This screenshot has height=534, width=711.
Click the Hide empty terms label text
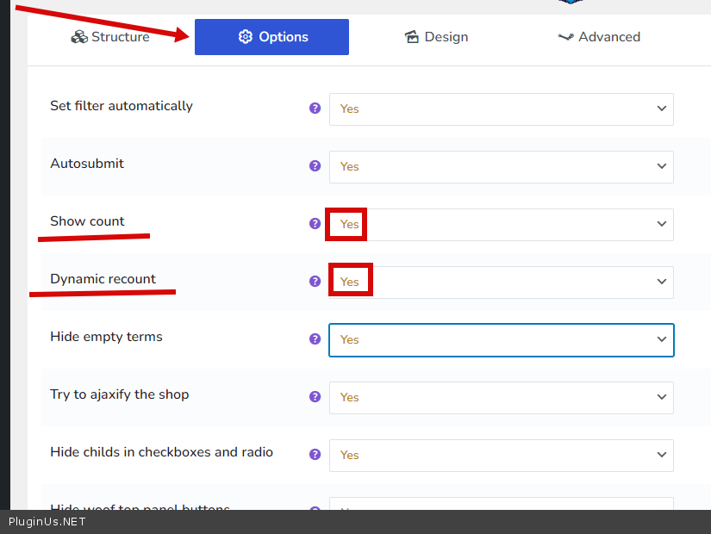[x=106, y=337]
